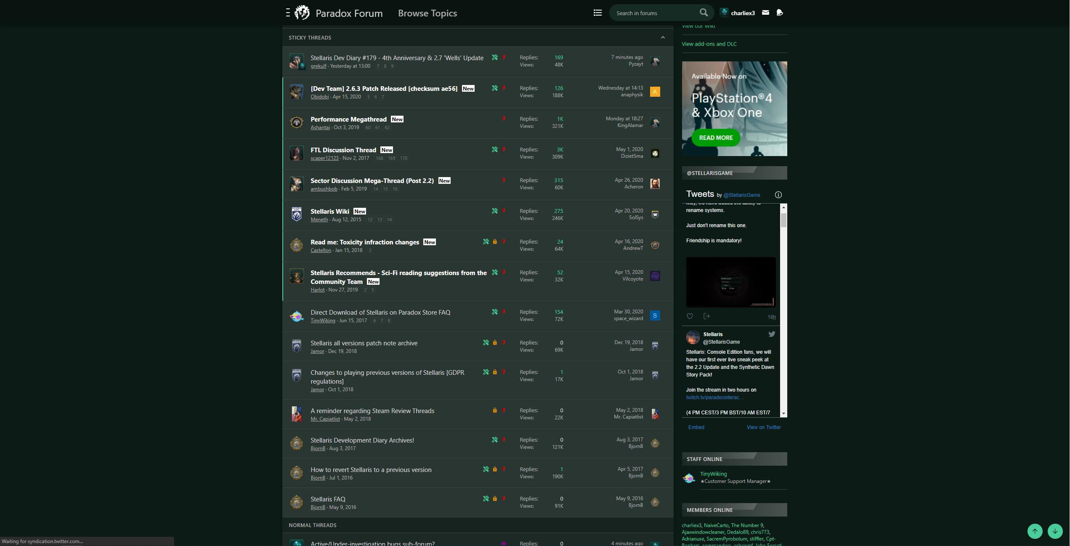The image size is (1070, 546).
Task: Open View add-ons and DLC link
Action: coord(709,44)
